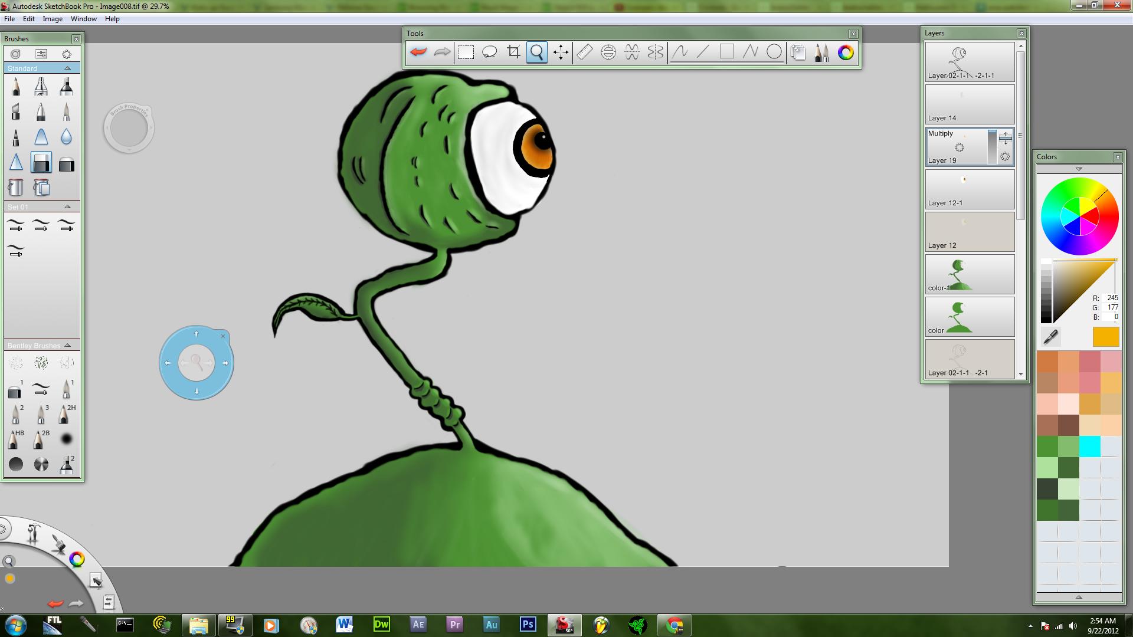The width and height of the screenshot is (1133, 637).
Task: Collapse the Standard brush set
Action: (67, 68)
